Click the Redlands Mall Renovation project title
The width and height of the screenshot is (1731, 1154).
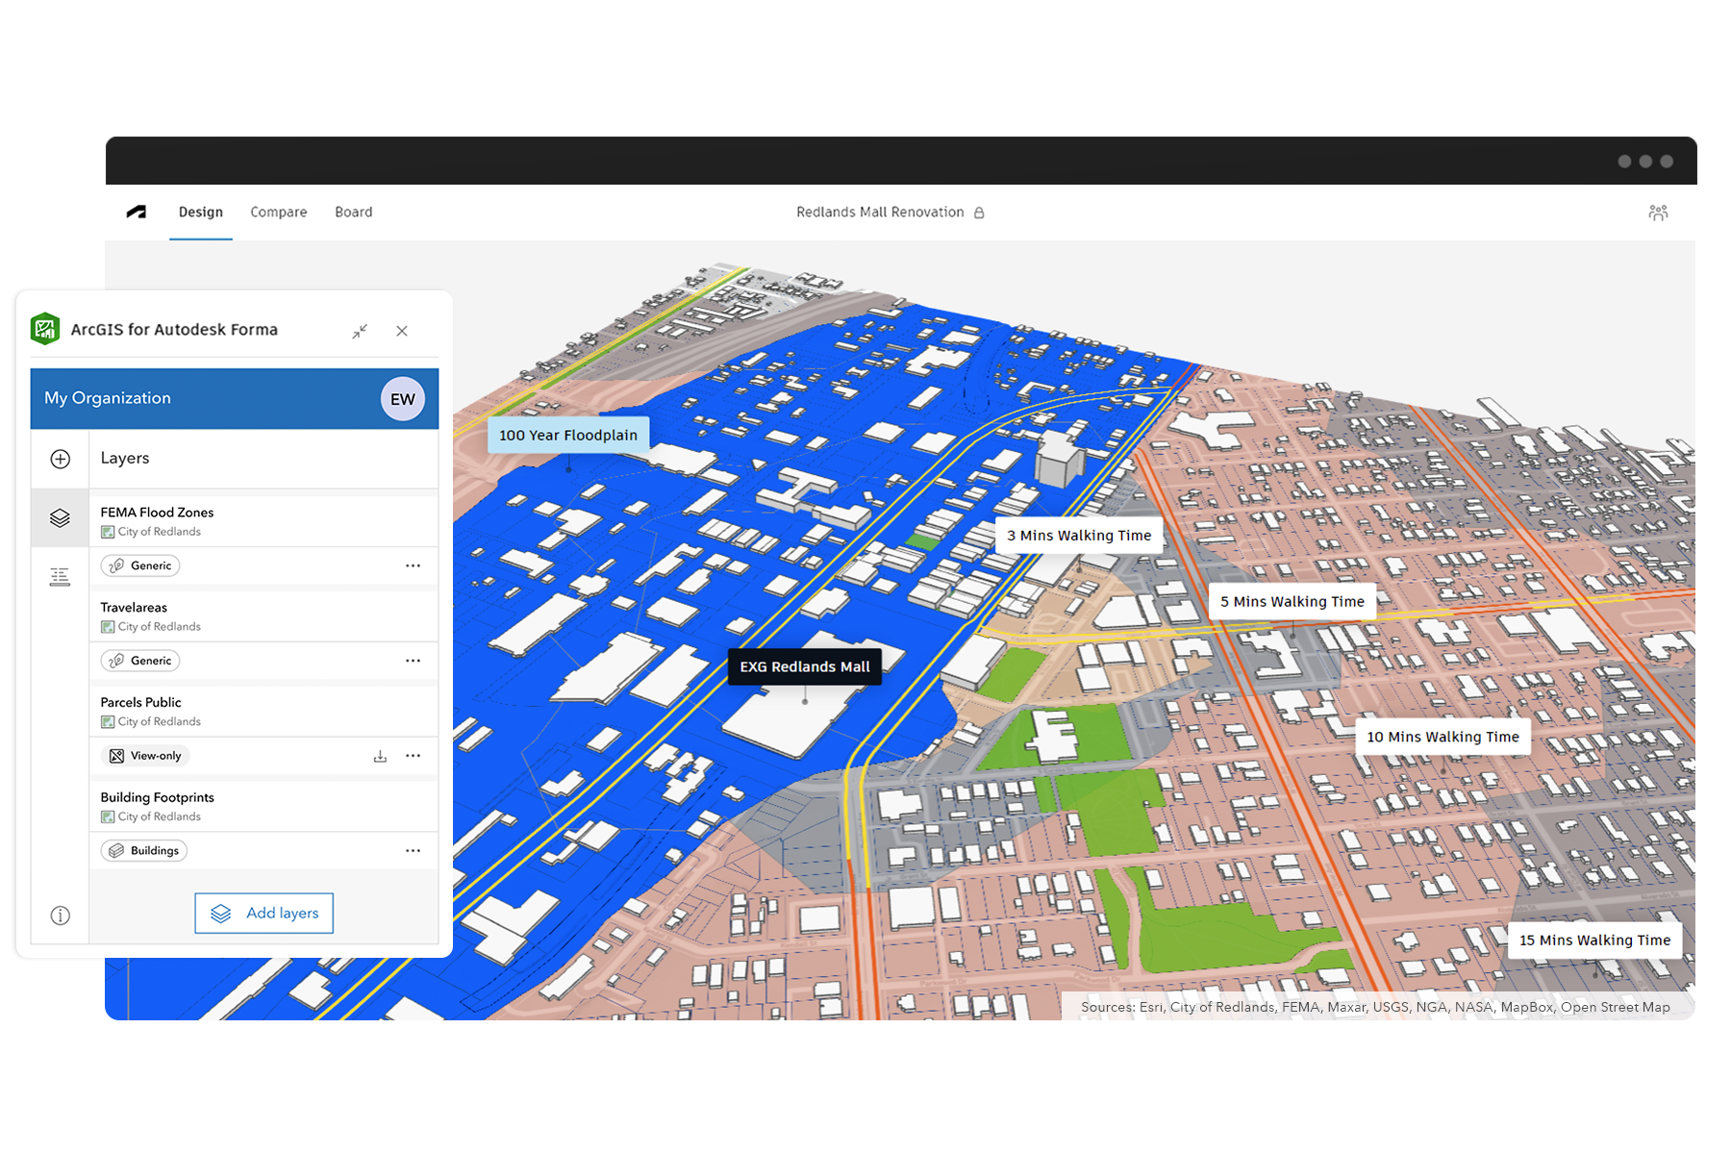click(880, 212)
